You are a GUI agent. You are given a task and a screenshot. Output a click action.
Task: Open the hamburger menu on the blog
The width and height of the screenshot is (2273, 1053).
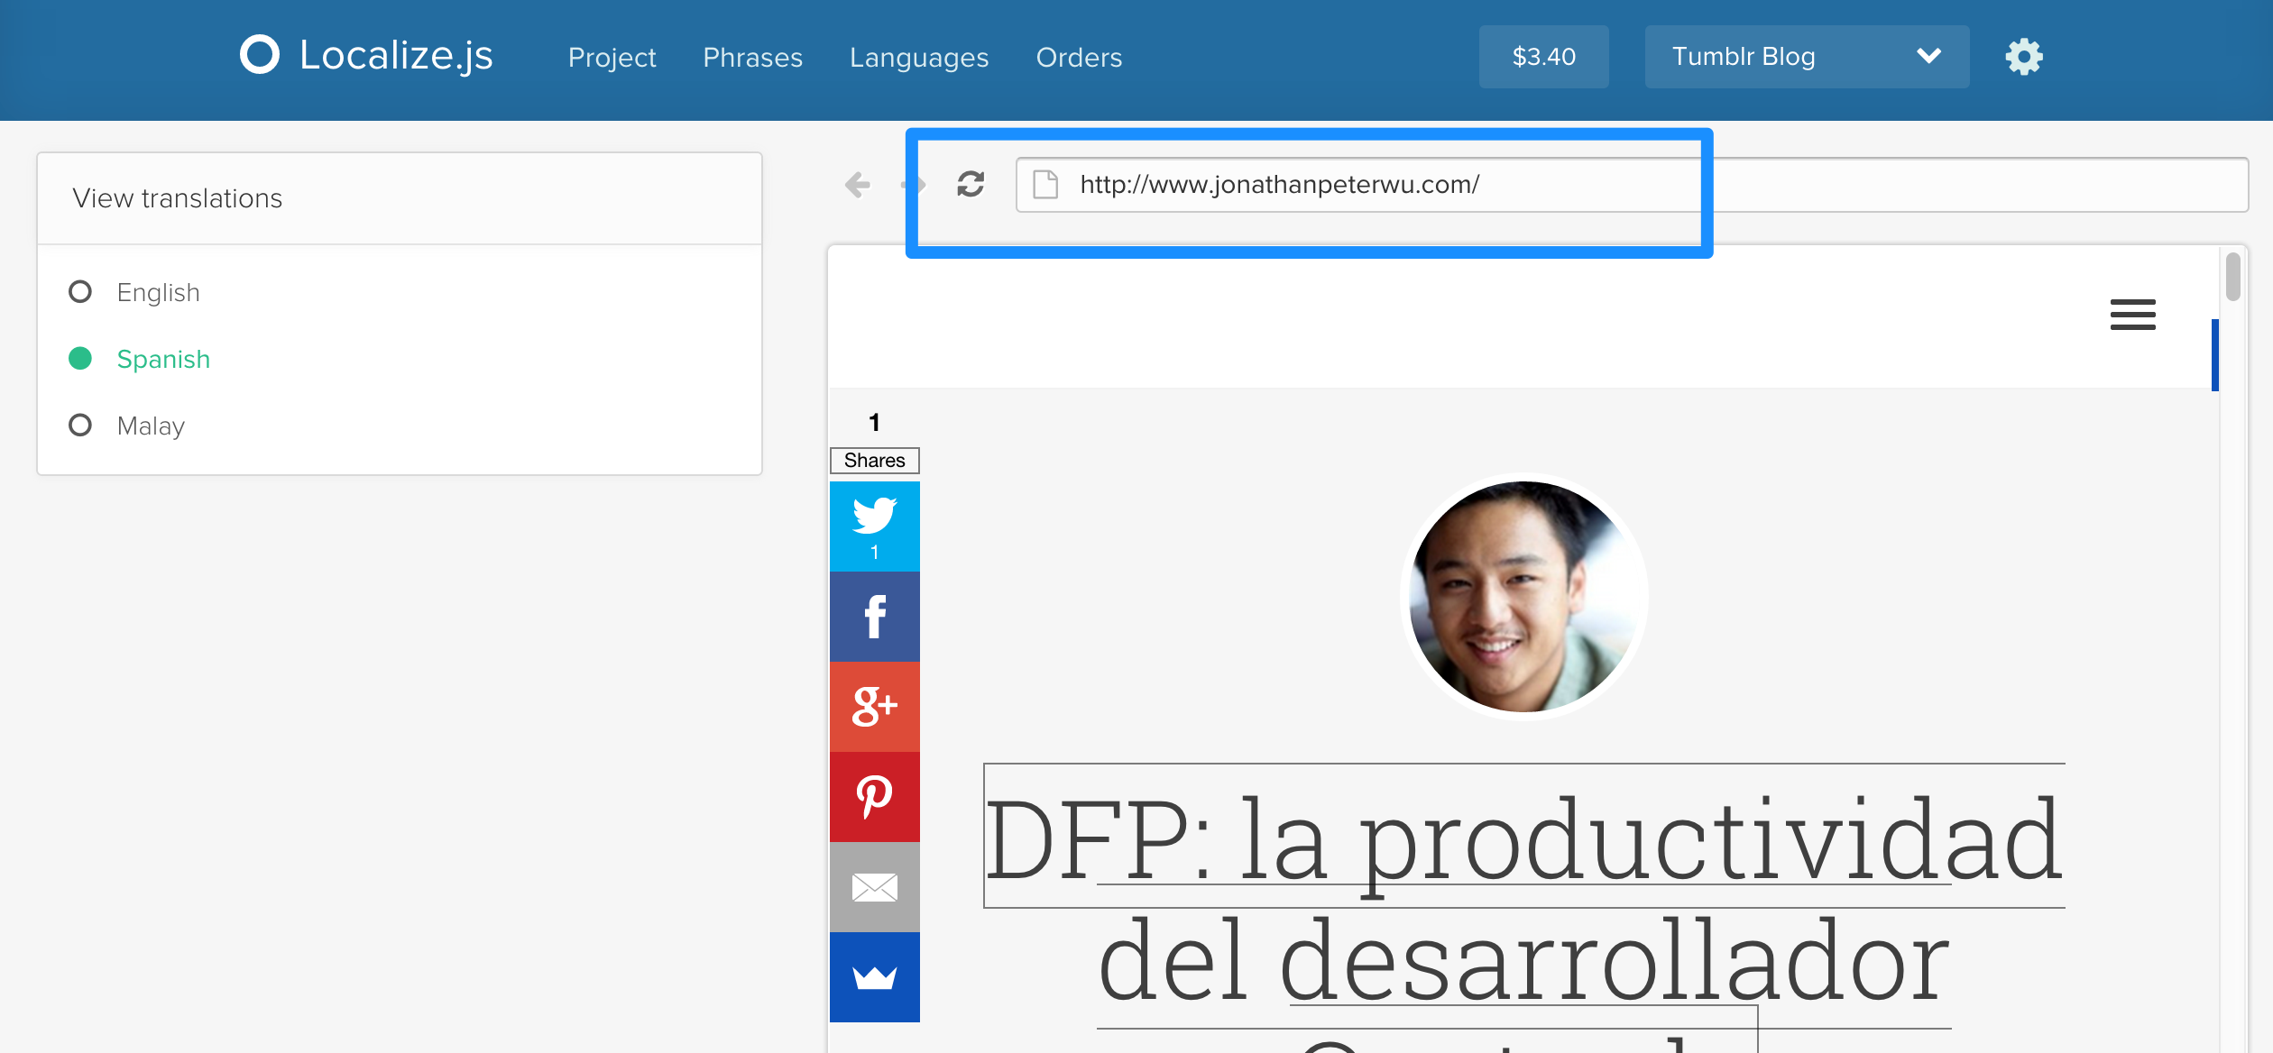(x=2132, y=315)
